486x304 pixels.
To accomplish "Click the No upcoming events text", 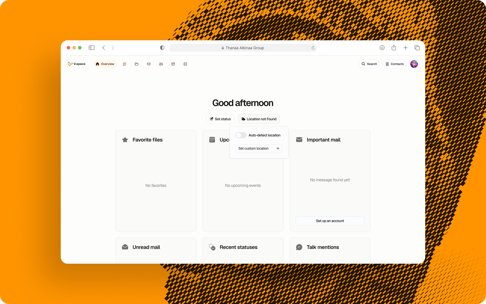I will click(x=243, y=185).
